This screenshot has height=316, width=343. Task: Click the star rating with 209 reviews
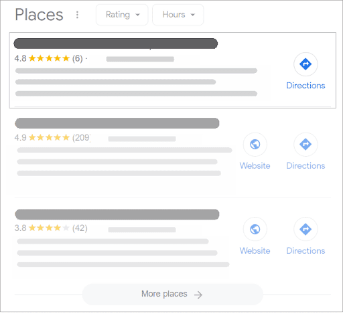tap(52, 137)
